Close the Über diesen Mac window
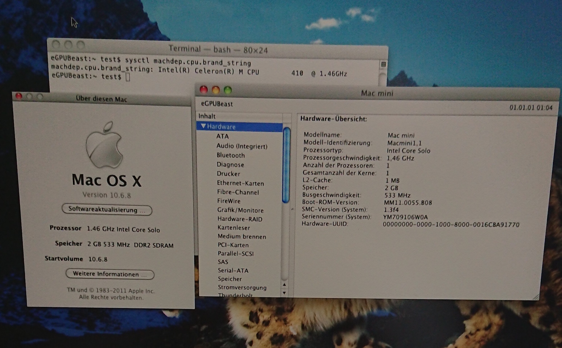This screenshot has width=562, height=348. 19,96
